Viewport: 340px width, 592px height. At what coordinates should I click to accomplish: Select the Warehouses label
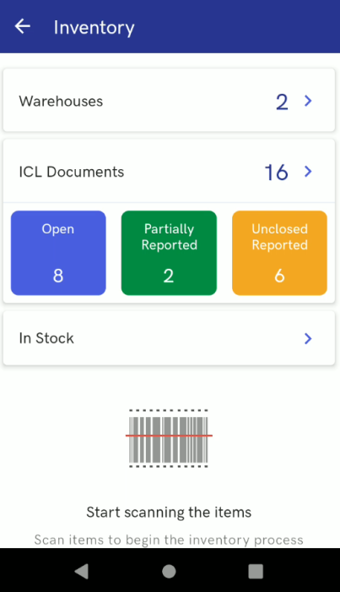61,101
